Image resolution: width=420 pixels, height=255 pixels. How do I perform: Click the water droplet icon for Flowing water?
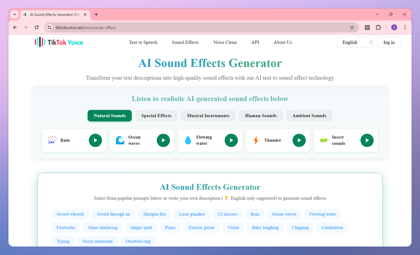point(188,140)
